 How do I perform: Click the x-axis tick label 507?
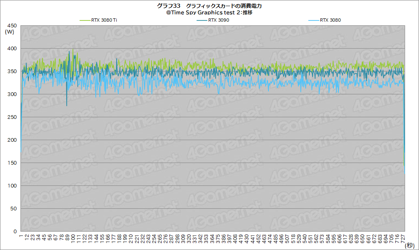[287, 238]
